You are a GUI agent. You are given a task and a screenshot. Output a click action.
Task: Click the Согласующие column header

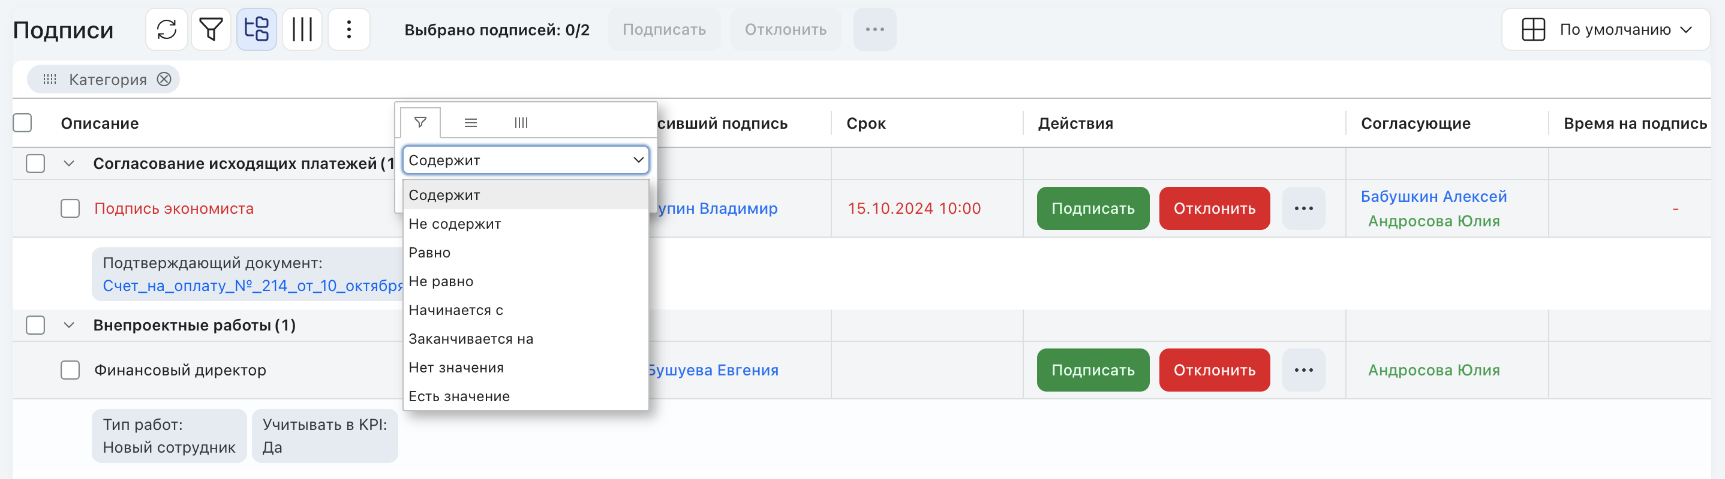tap(1416, 123)
